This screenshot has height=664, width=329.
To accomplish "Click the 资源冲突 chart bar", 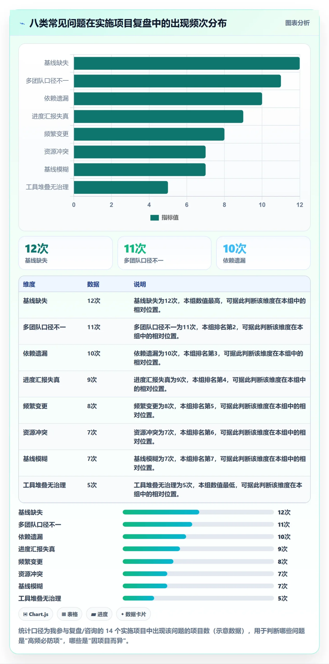I will pyautogui.click(x=139, y=152).
